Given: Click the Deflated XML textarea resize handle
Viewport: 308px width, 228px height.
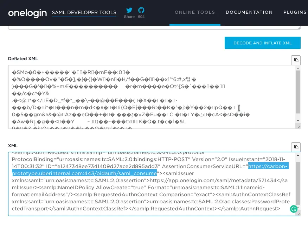Looking at the screenshot, I should point(299,127).
